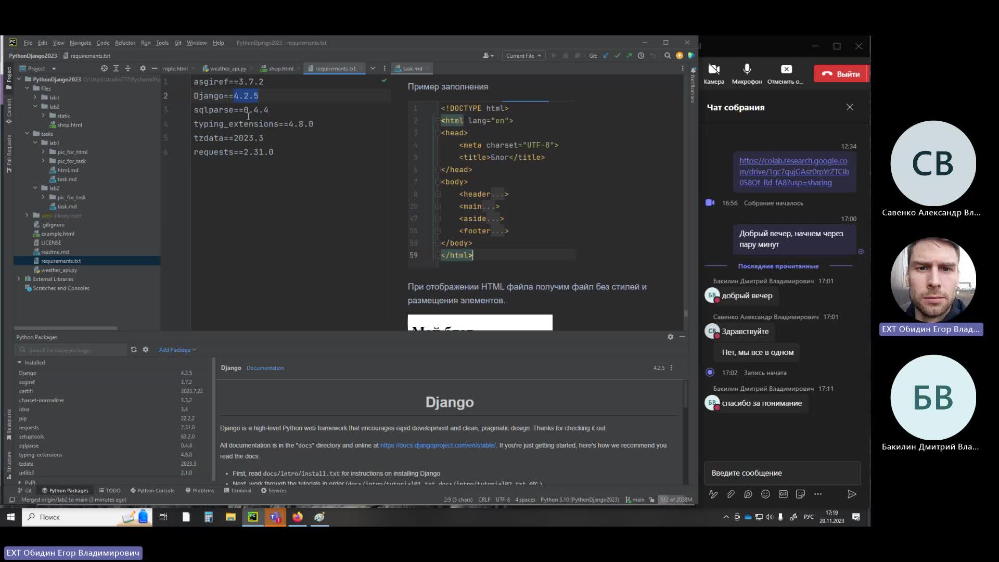Click attach file paperclip in Teams chat
This screenshot has height=562, width=999.
[731, 494]
